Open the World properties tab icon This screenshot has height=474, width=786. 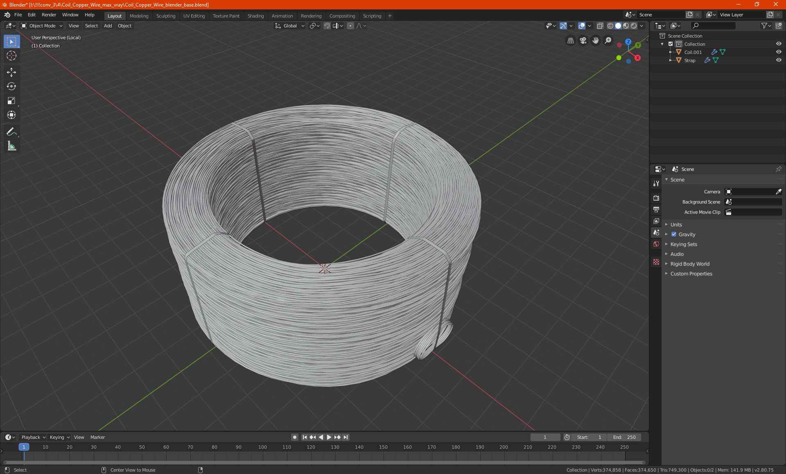point(656,244)
